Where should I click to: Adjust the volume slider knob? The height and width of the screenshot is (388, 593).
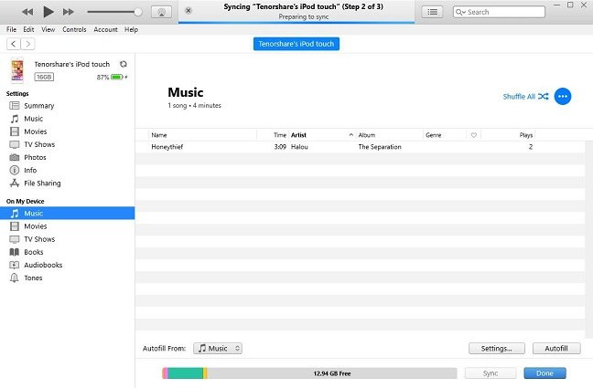click(x=138, y=12)
